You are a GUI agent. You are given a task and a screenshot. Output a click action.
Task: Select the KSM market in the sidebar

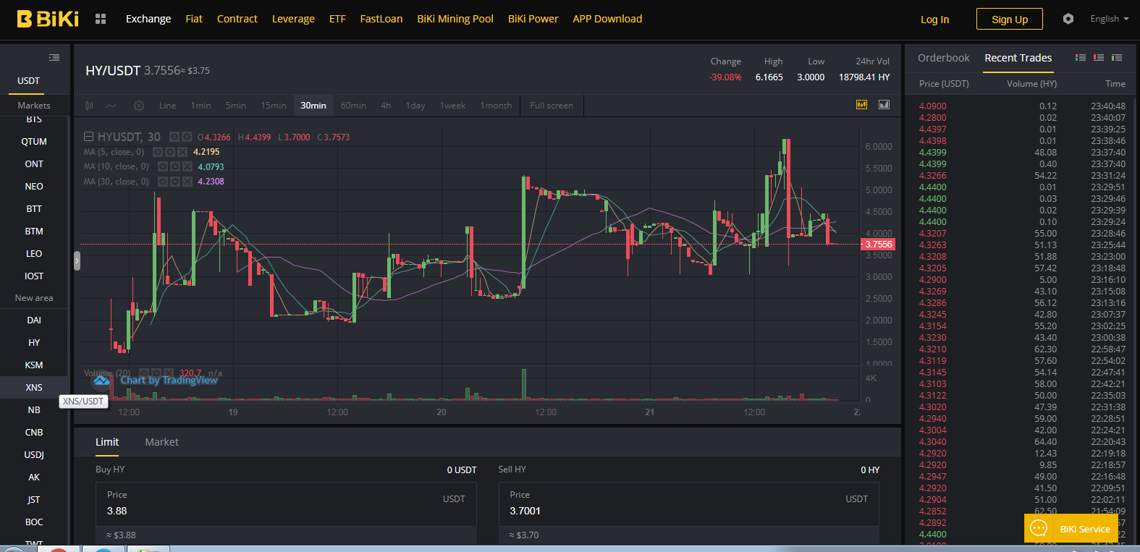(34, 365)
